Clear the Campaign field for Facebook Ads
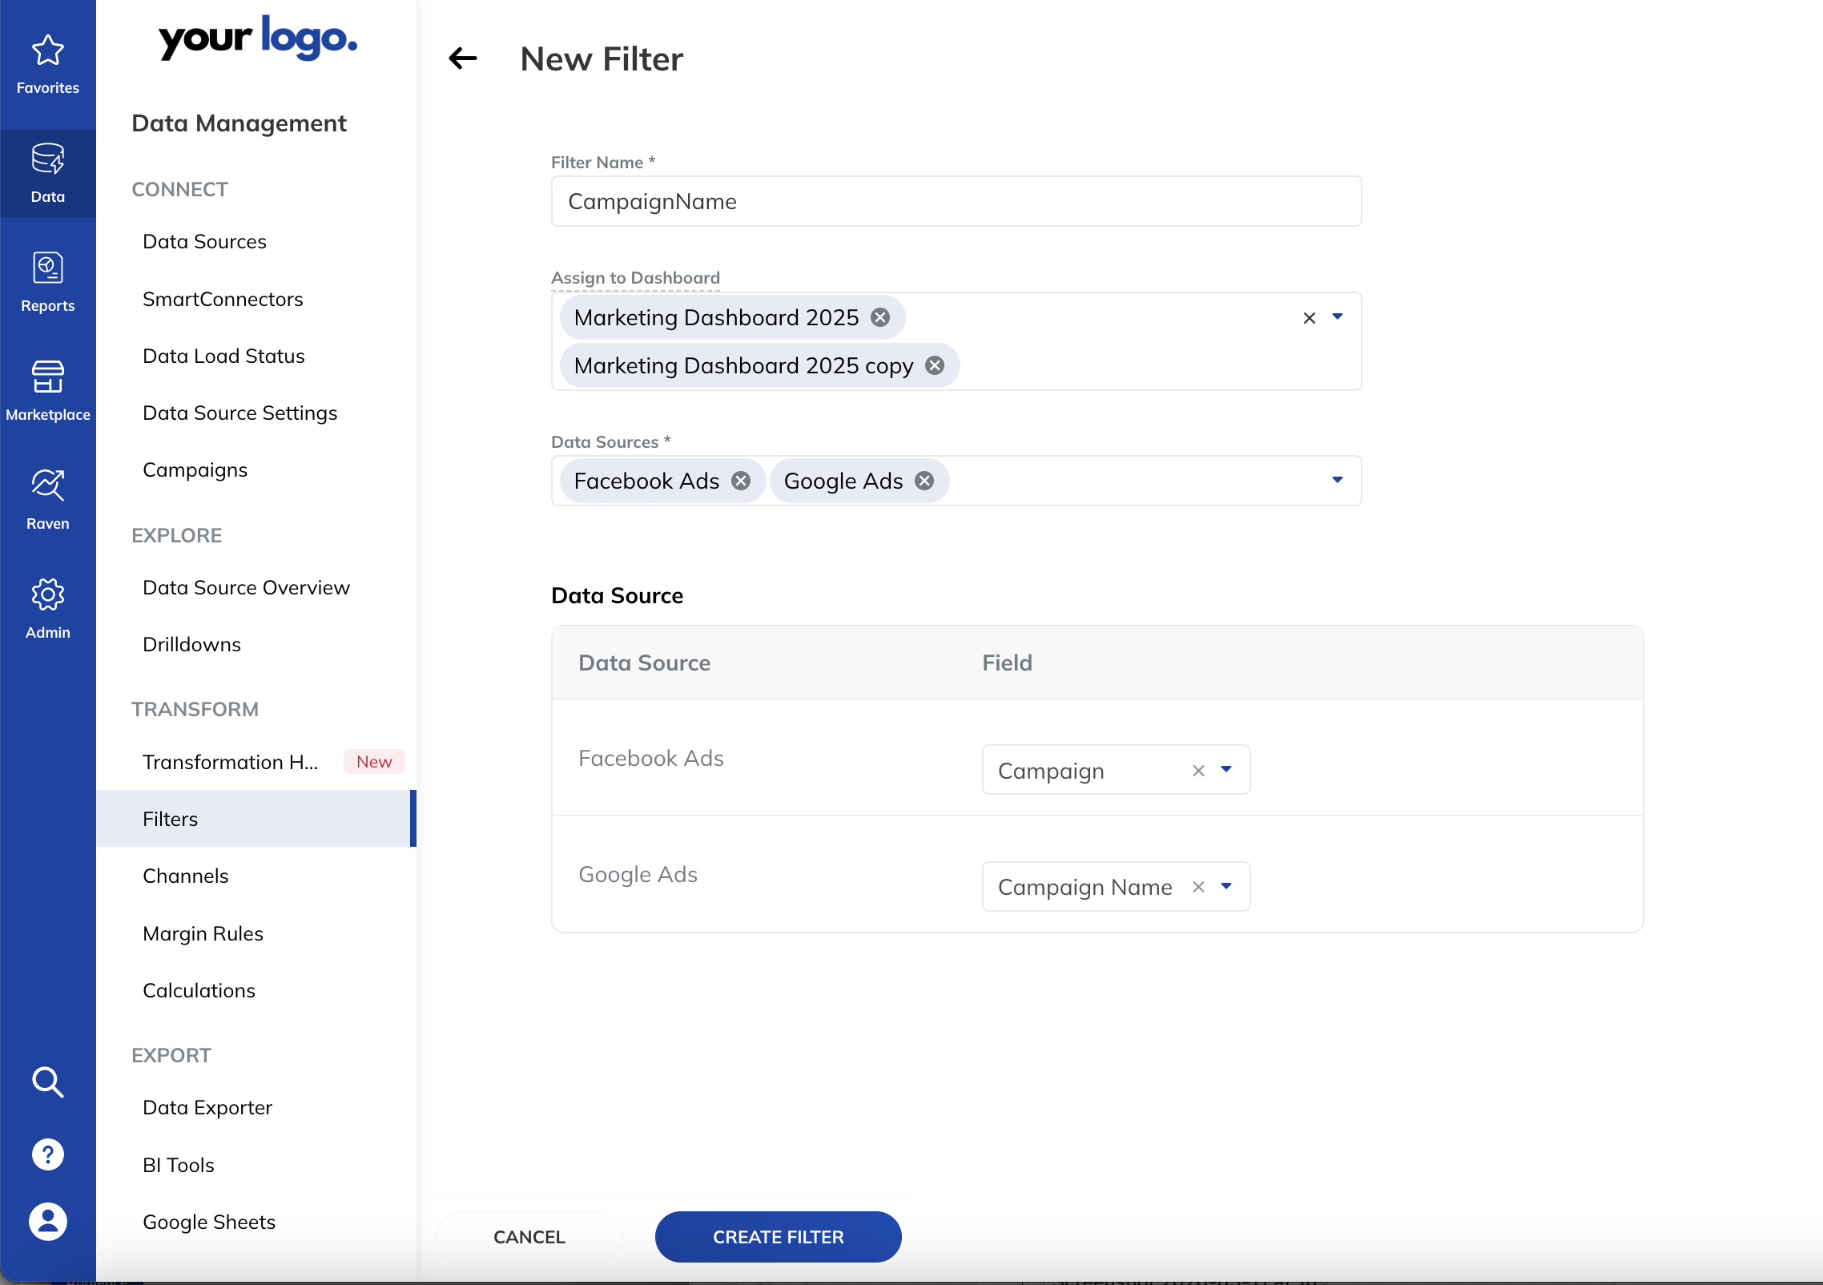This screenshot has height=1285, width=1823. click(x=1198, y=771)
